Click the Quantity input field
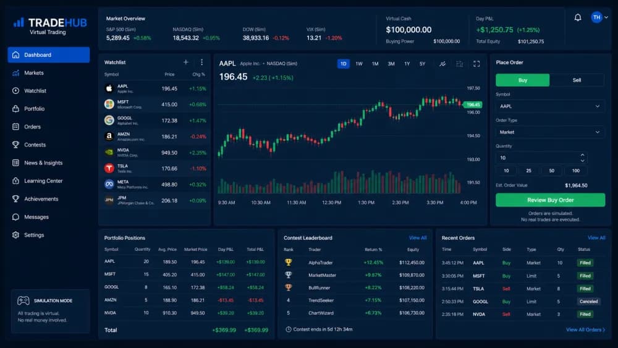The image size is (618, 348). [541, 158]
